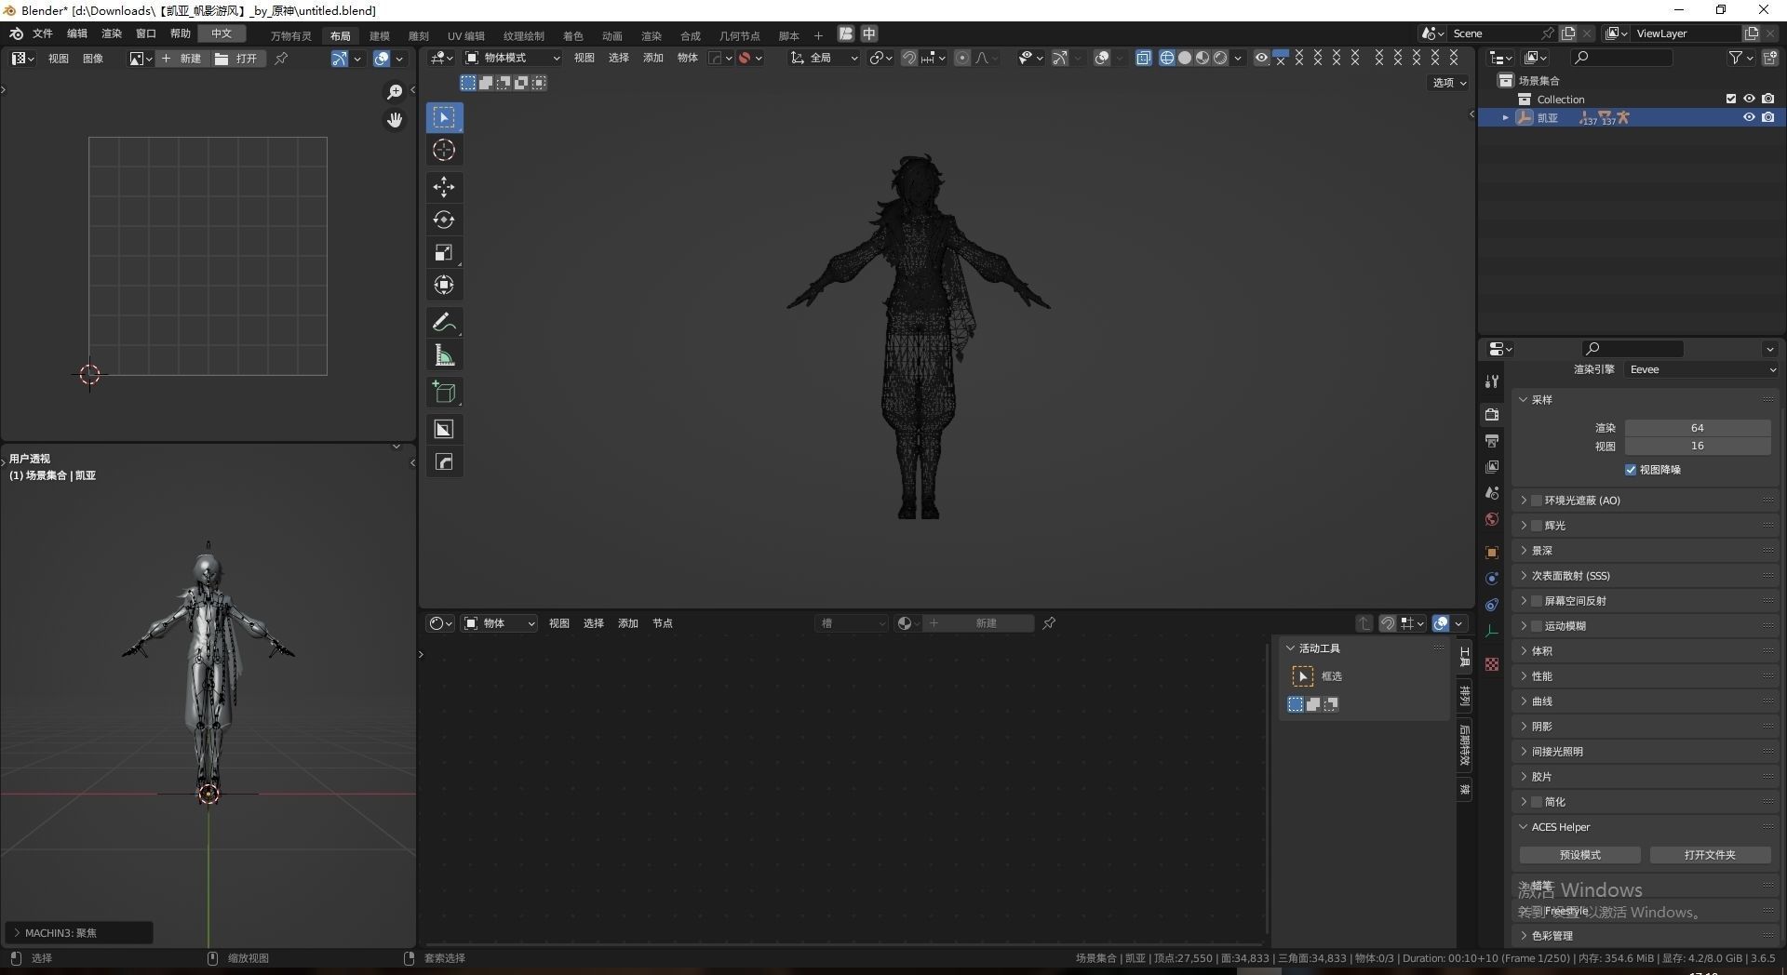This screenshot has width=1787, height=975.
Task: Enable the 运动模糊 checkbox
Action: point(1537,626)
